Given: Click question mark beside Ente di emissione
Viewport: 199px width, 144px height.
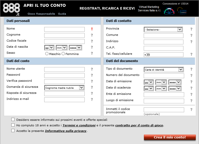Looking at the screenshot, I should click(x=191, y=94).
